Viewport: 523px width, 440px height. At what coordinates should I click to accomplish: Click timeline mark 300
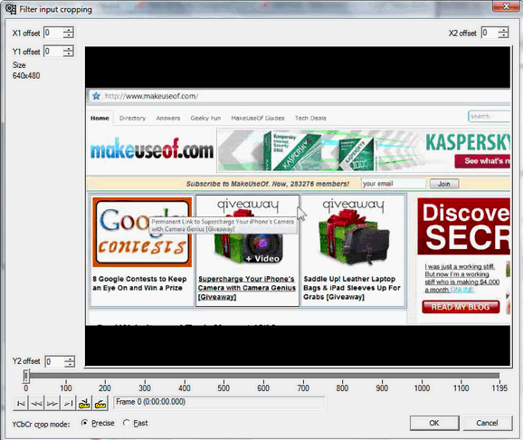pos(145,387)
